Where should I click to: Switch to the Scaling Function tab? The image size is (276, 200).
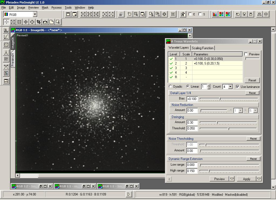(202, 48)
